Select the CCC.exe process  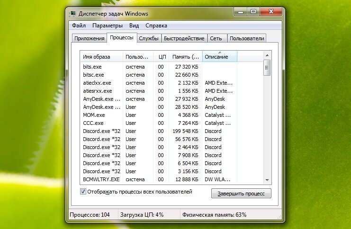point(171,123)
